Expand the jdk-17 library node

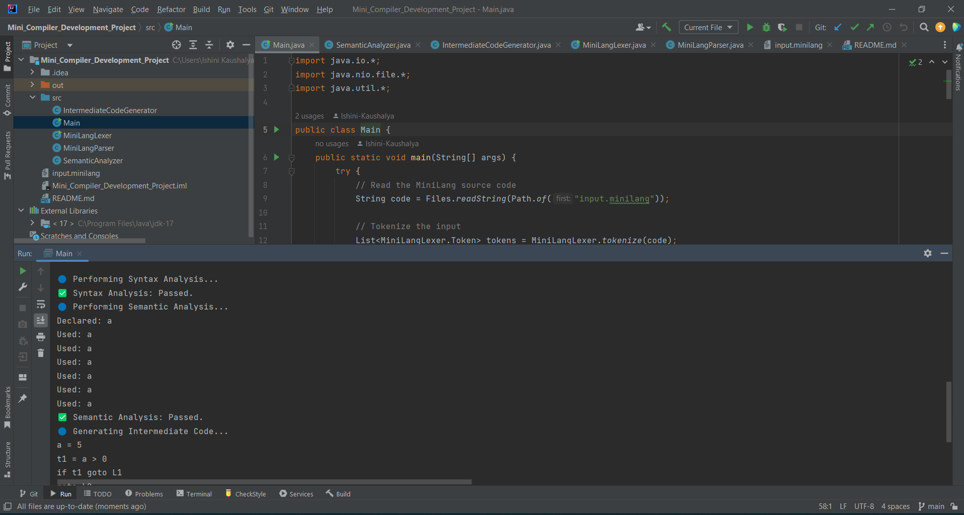[x=33, y=223]
